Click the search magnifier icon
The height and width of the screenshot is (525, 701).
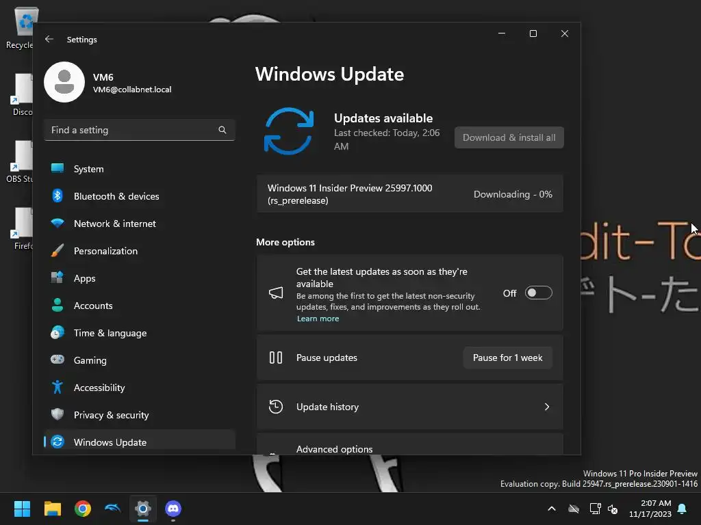point(222,130)
